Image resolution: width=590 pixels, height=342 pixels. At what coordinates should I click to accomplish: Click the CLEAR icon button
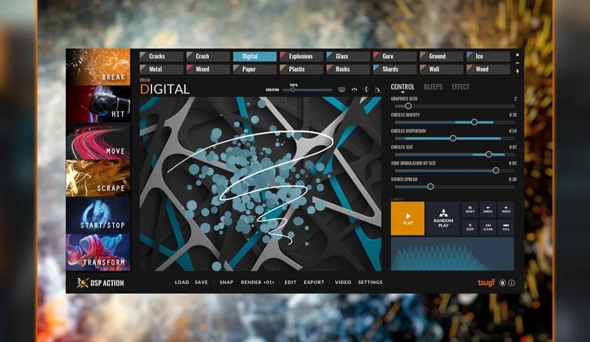click(488, 227)
